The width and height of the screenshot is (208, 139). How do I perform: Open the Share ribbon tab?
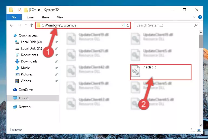coord(45,17)
